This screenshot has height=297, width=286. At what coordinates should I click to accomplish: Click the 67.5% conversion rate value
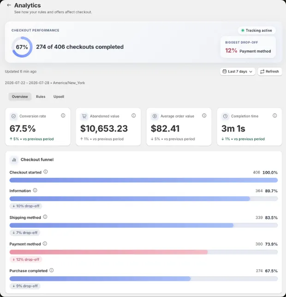[x=23, y=128]
